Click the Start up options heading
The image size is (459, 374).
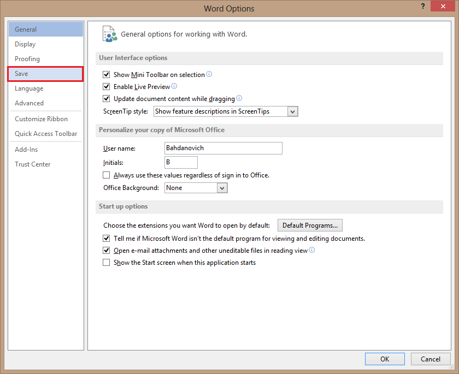tap(123, 206)
